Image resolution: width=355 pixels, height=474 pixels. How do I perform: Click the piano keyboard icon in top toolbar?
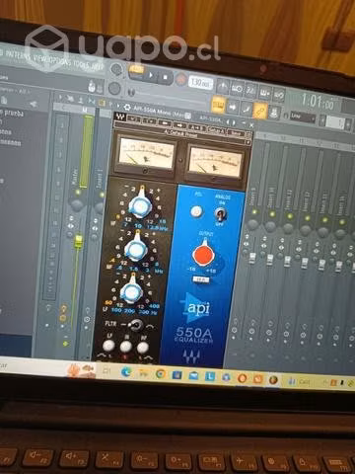pos(265,93)
